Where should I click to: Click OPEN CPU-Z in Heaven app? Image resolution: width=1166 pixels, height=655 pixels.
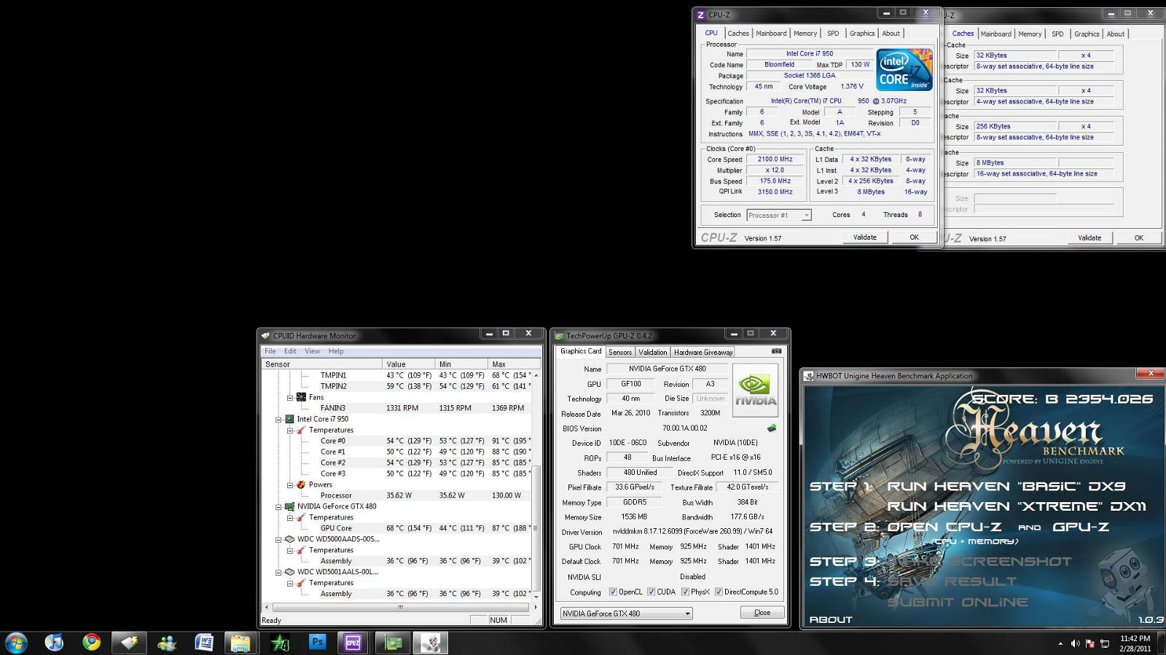point(944,527)
